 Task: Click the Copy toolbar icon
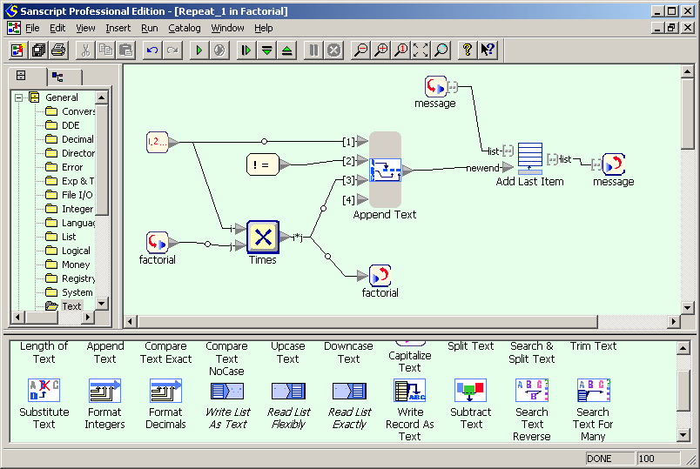tap(105, 50)
